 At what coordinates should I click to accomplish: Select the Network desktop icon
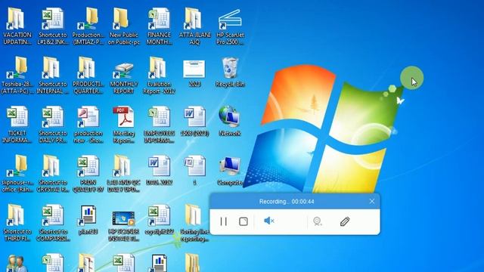click(x=229, y=121)
